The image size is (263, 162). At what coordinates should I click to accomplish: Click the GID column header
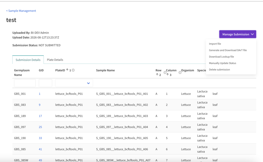[x=41, y=70]
